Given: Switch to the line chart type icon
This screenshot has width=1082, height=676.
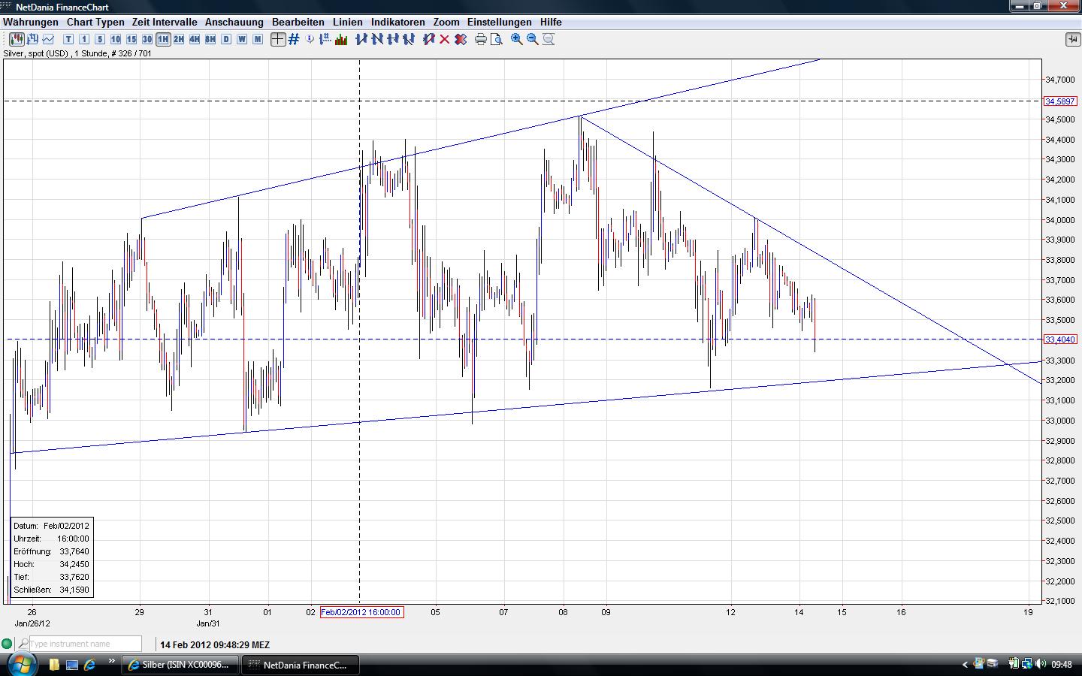Looking at the screenshot, I should [49, 39].
